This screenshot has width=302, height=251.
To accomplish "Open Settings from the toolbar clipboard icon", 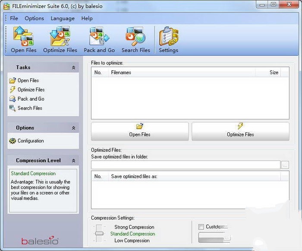I will [169, 36].
